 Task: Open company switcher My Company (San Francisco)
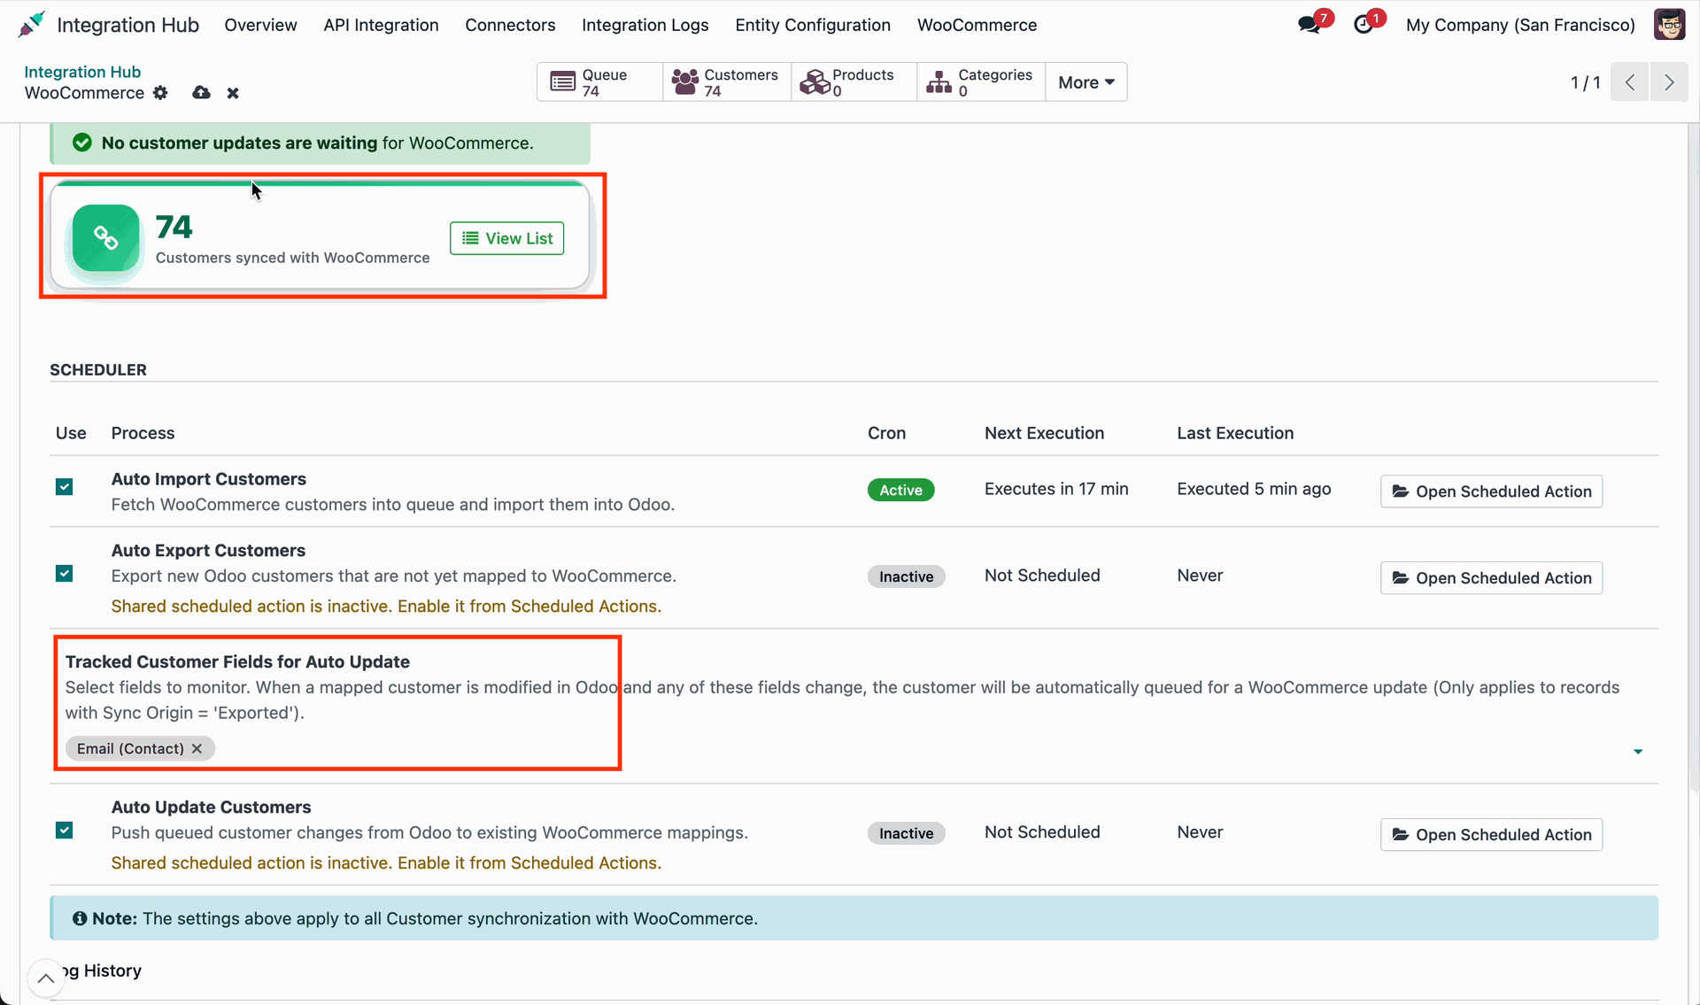pos(1520,25)
